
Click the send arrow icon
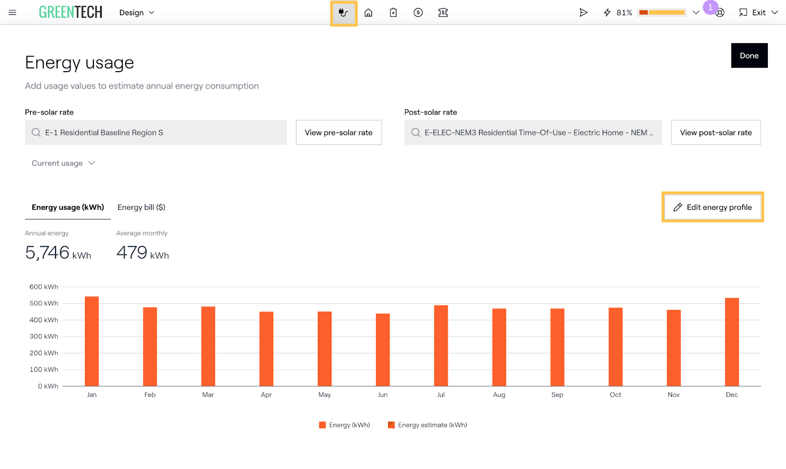(583, 13)
